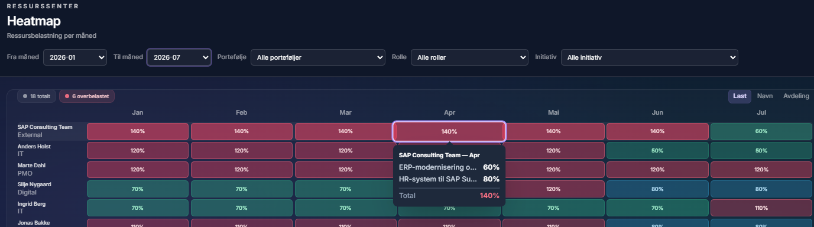Image resolution: width=814 pixels, height=227 pixels.
Task: Expand the Portefølje filter 'Alle porteføljer'
Action: click(319, 57)
